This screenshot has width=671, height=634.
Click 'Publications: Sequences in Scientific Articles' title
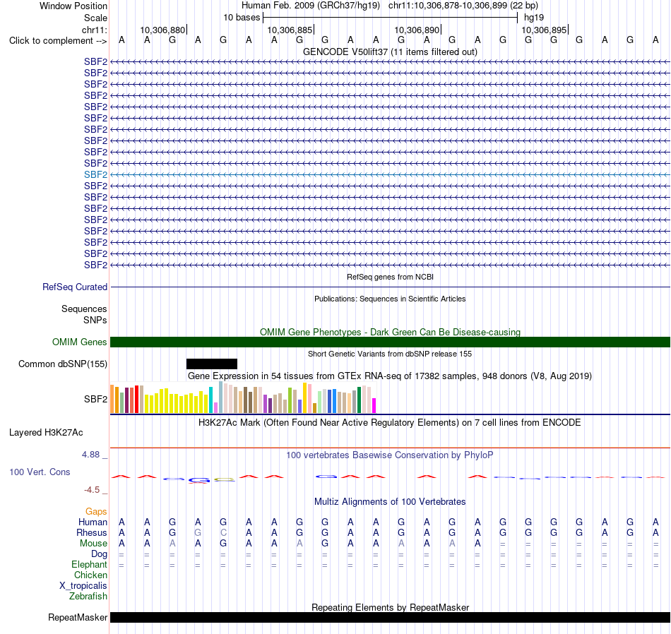point(390,299)
